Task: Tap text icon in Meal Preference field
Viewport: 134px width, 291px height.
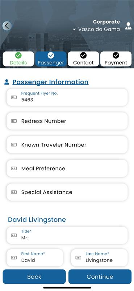Action: [x=14, y=168]
